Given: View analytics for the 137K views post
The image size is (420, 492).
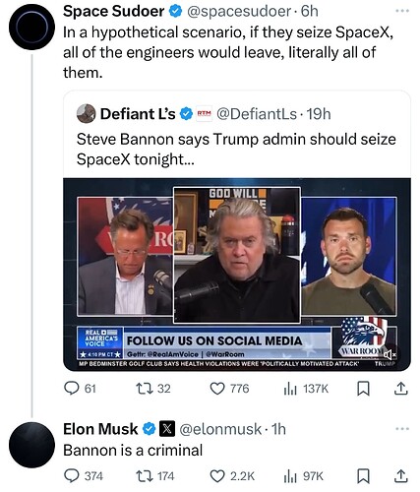Looking at the screenshot, I should 306,389.
